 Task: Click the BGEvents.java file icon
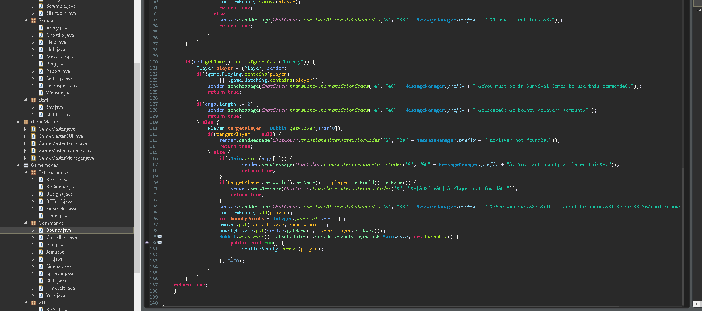[x=41, y=180]
